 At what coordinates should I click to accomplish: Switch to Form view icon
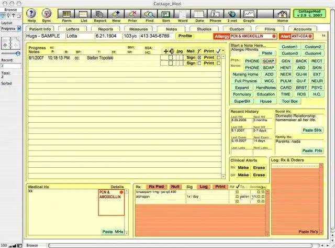tap(66, 14)
